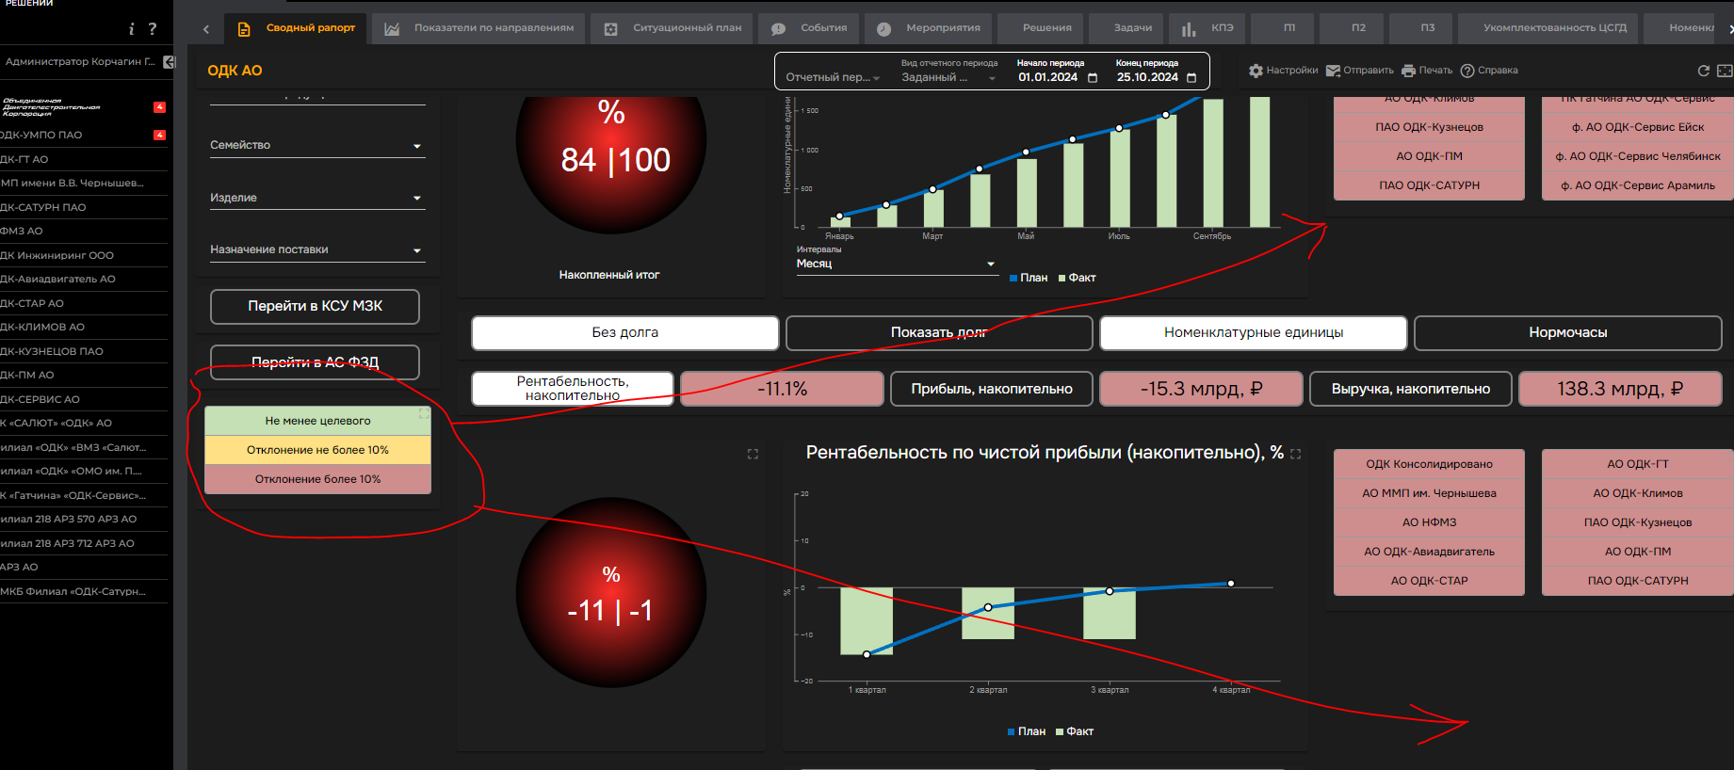Image resolution: width=1734 pixels, height=770 pixels.
Task: Click the Отправить envelope icon
Action: [1333, 71]
